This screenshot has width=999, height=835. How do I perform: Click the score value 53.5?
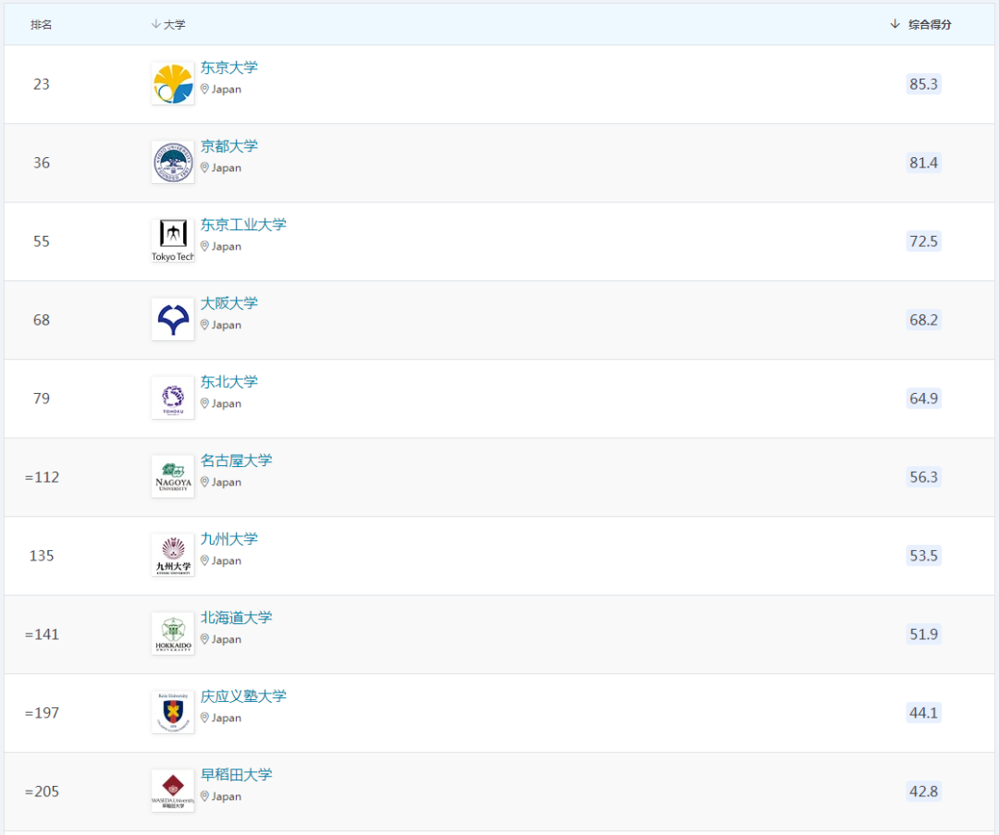click(923, 556)
